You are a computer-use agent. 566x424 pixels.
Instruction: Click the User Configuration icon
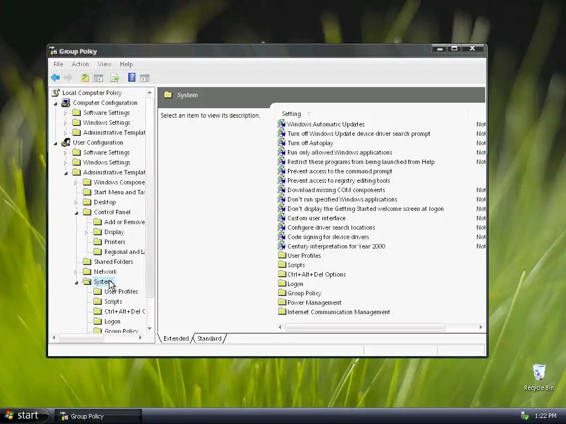click(x=66, y=142)
